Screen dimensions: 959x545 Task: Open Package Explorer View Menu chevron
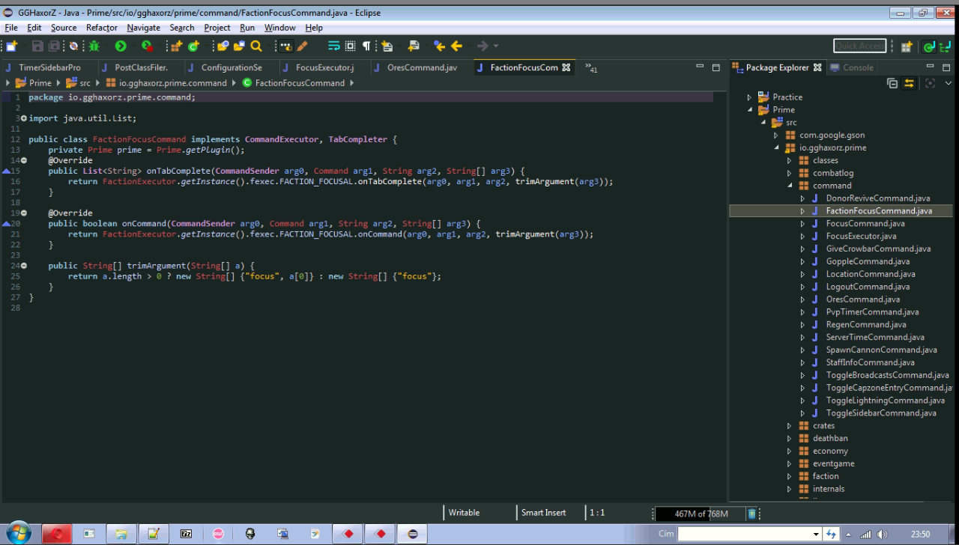click(x=949, y=83)
